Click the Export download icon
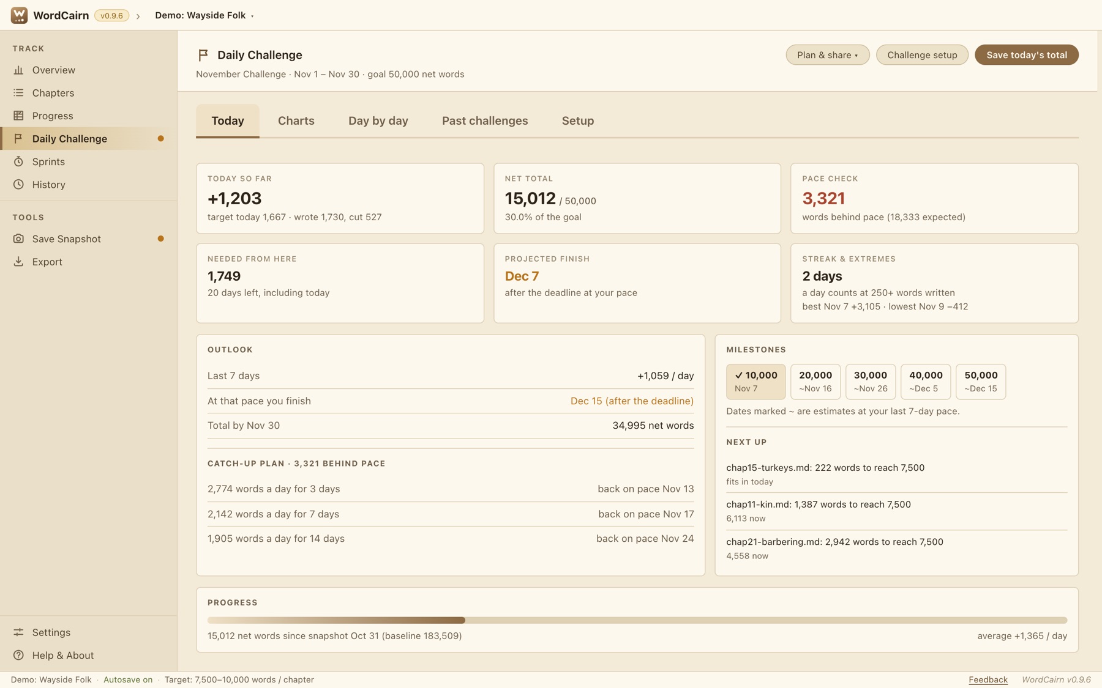 tap(18, 262)
